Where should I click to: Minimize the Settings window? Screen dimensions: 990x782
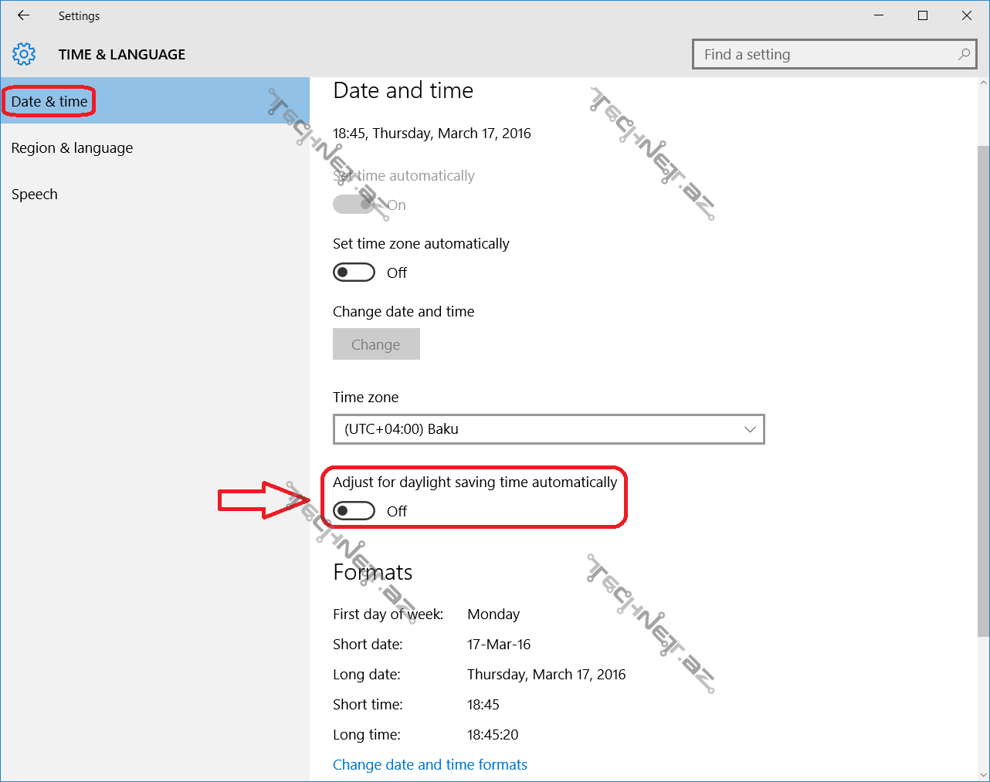[879, 15]
